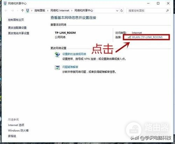Click the 设置新的连接或网络 icon
This screenshot has width=175, height=144.
57,55
